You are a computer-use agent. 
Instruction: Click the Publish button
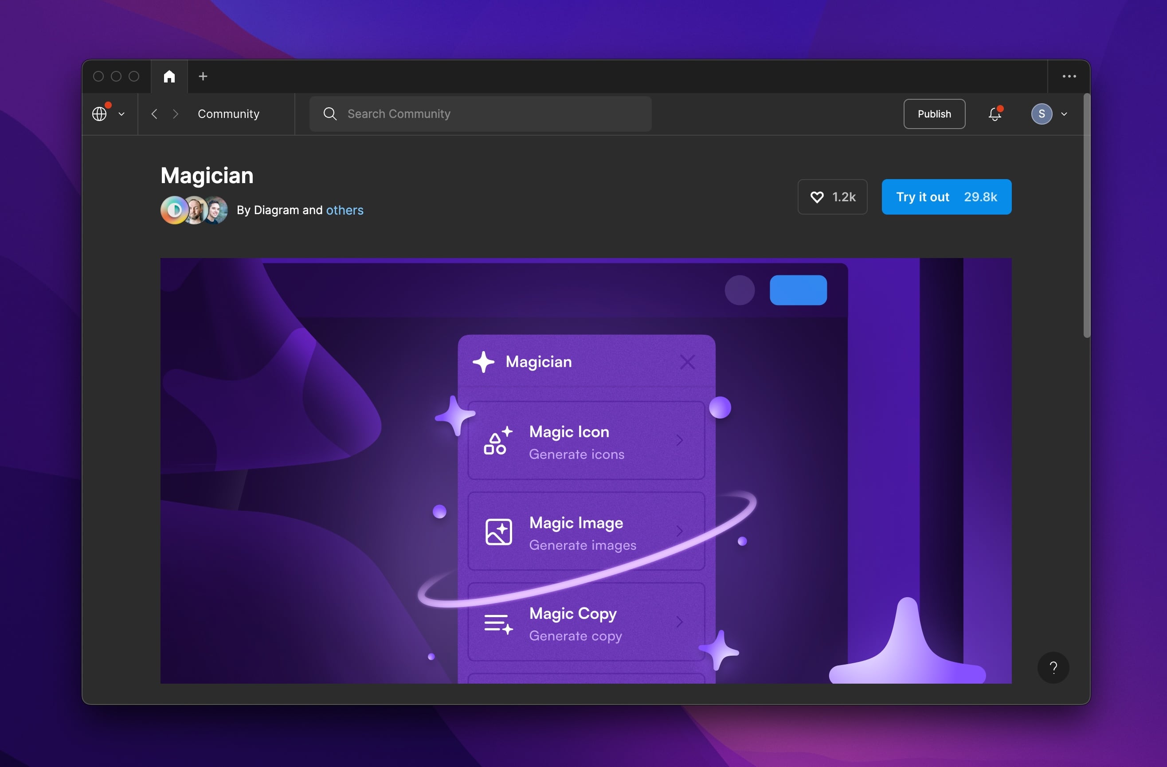(x=934, y=114)
